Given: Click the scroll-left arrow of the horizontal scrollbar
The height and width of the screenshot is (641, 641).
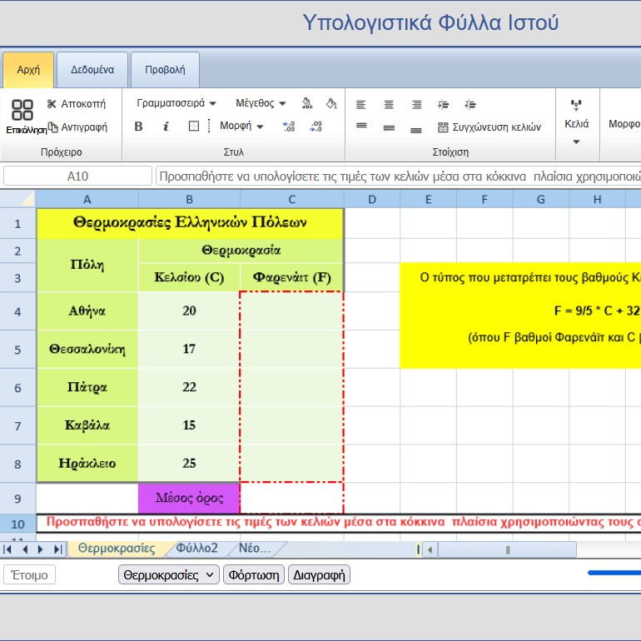Looking at the screenshot, I should click(430, 549).
